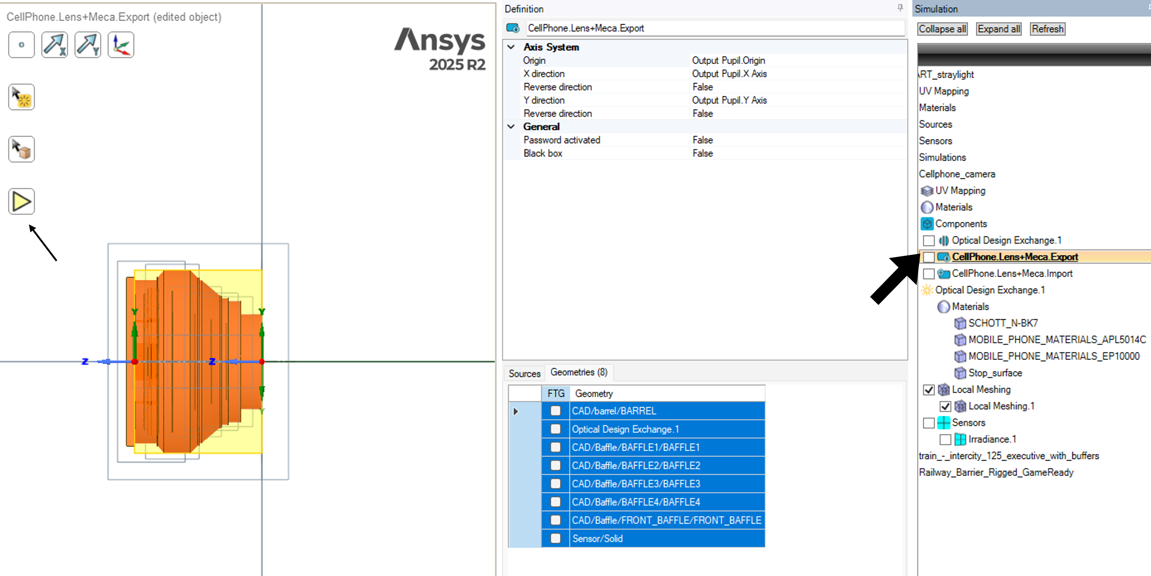Check FTG for FRONT_BAFFLE geometry
The height and width of the screenshot is (576, 1151).
pyautogui.click(x=555, y=520)
